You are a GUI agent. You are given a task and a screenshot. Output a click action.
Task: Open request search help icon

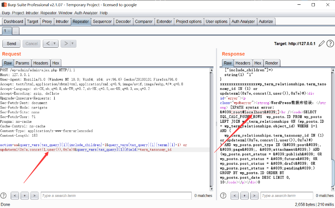pos(4,195)
